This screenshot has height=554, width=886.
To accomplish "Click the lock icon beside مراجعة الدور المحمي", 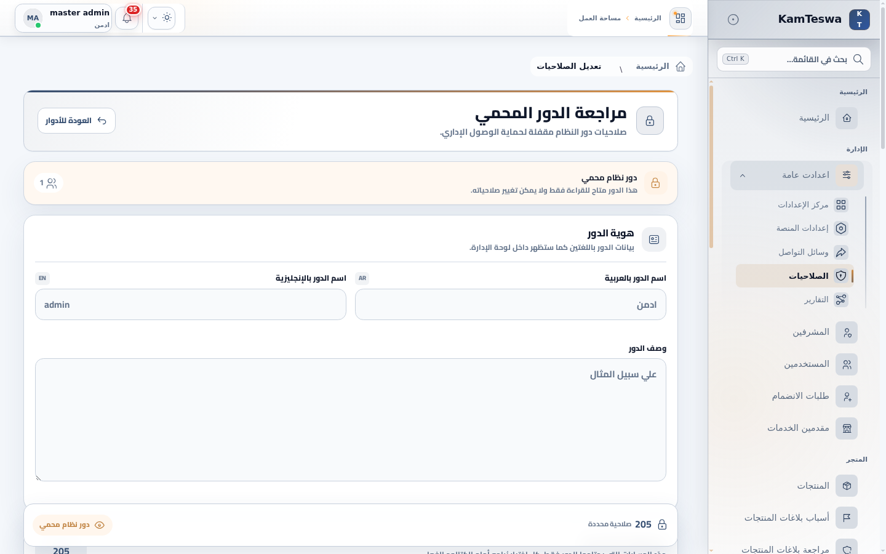I will pos(650,121).
